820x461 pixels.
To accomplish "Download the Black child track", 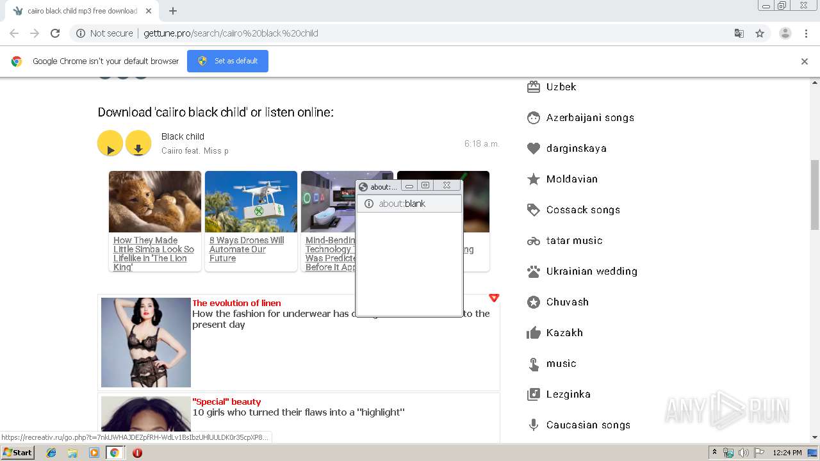I will [x=138, y=143].
